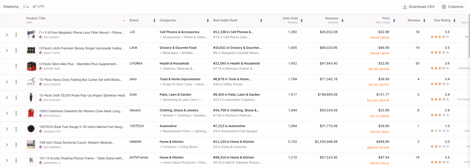Click the net and fees values $424.00 | $75.99
The width and height of the screenshot is (470, 168).
(378, 148)
